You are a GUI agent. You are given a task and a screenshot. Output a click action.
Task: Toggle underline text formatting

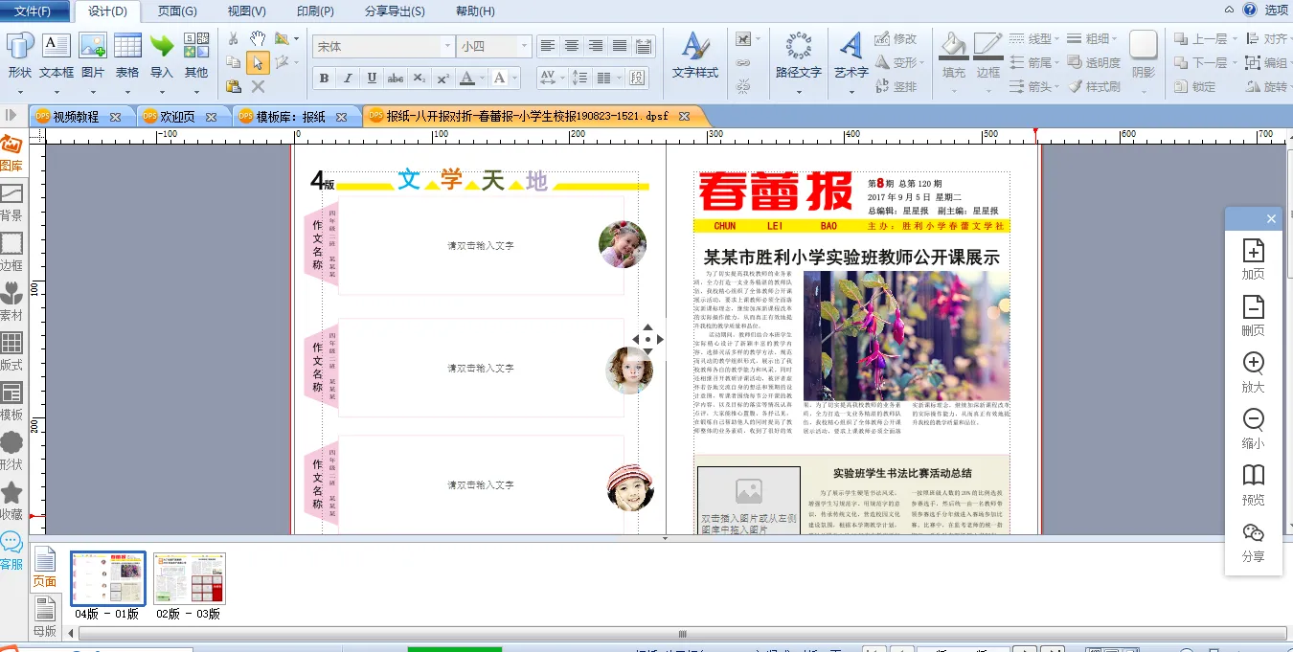click(x=371, y=79)
